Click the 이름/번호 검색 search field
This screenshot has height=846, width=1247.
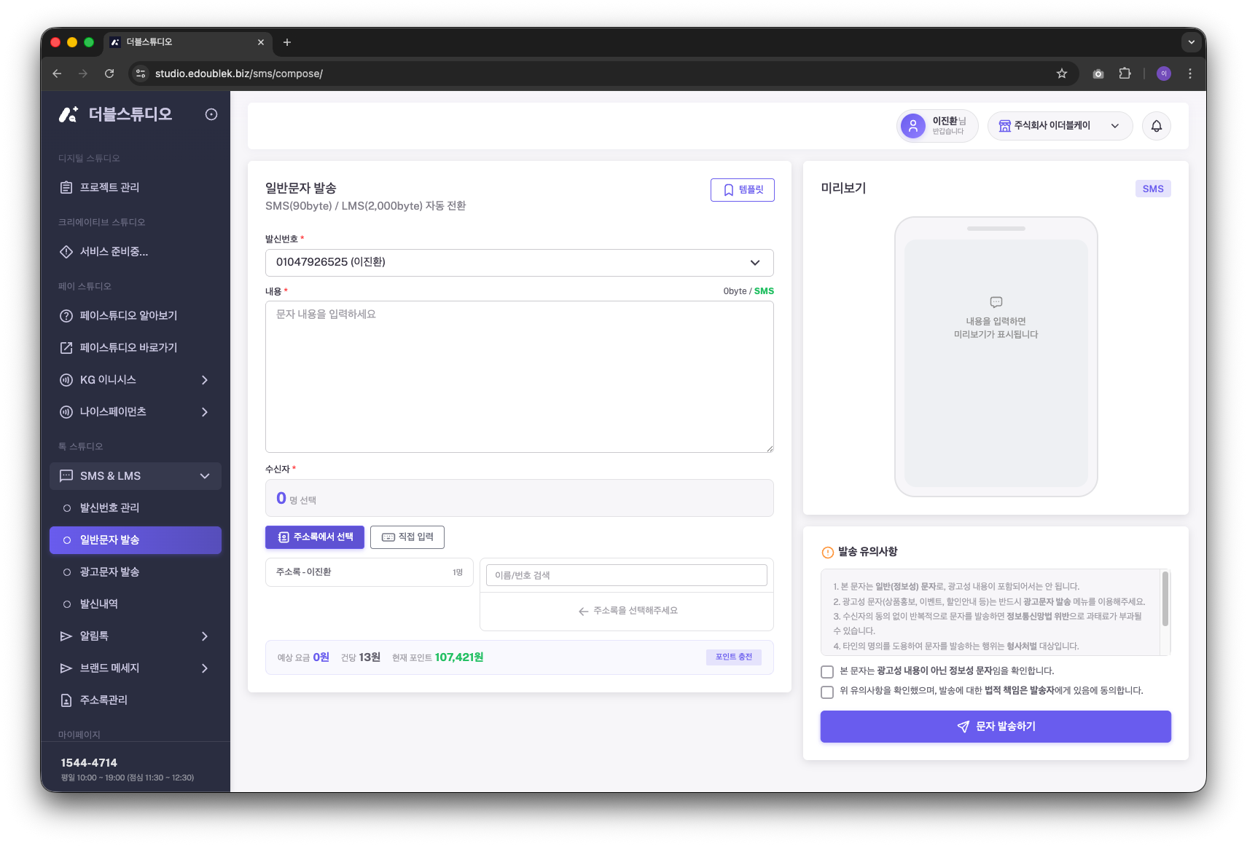point(627,575)
